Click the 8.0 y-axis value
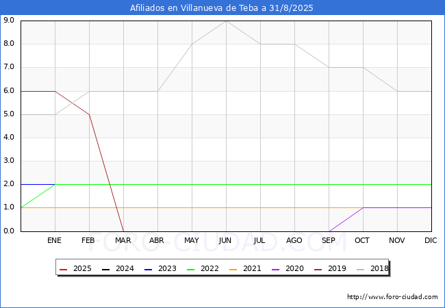This screenshot has width=445, height=308. click(9, 44)
